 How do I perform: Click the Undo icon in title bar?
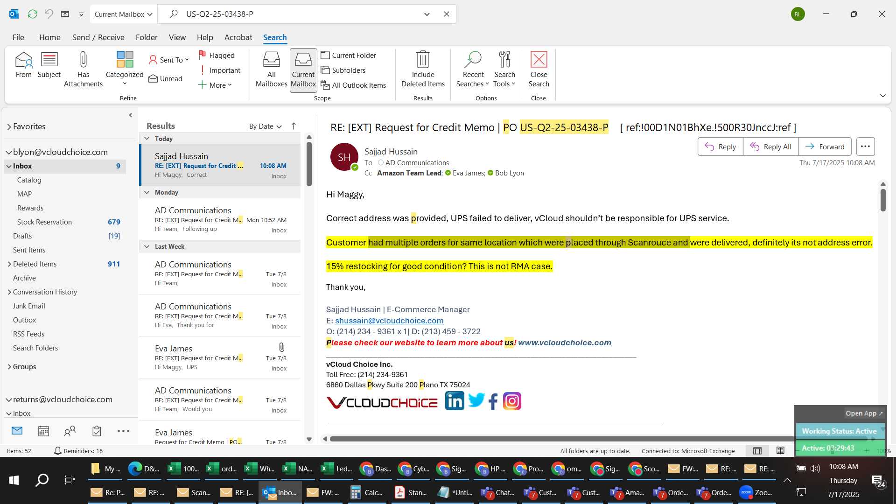tap(49, 14)
